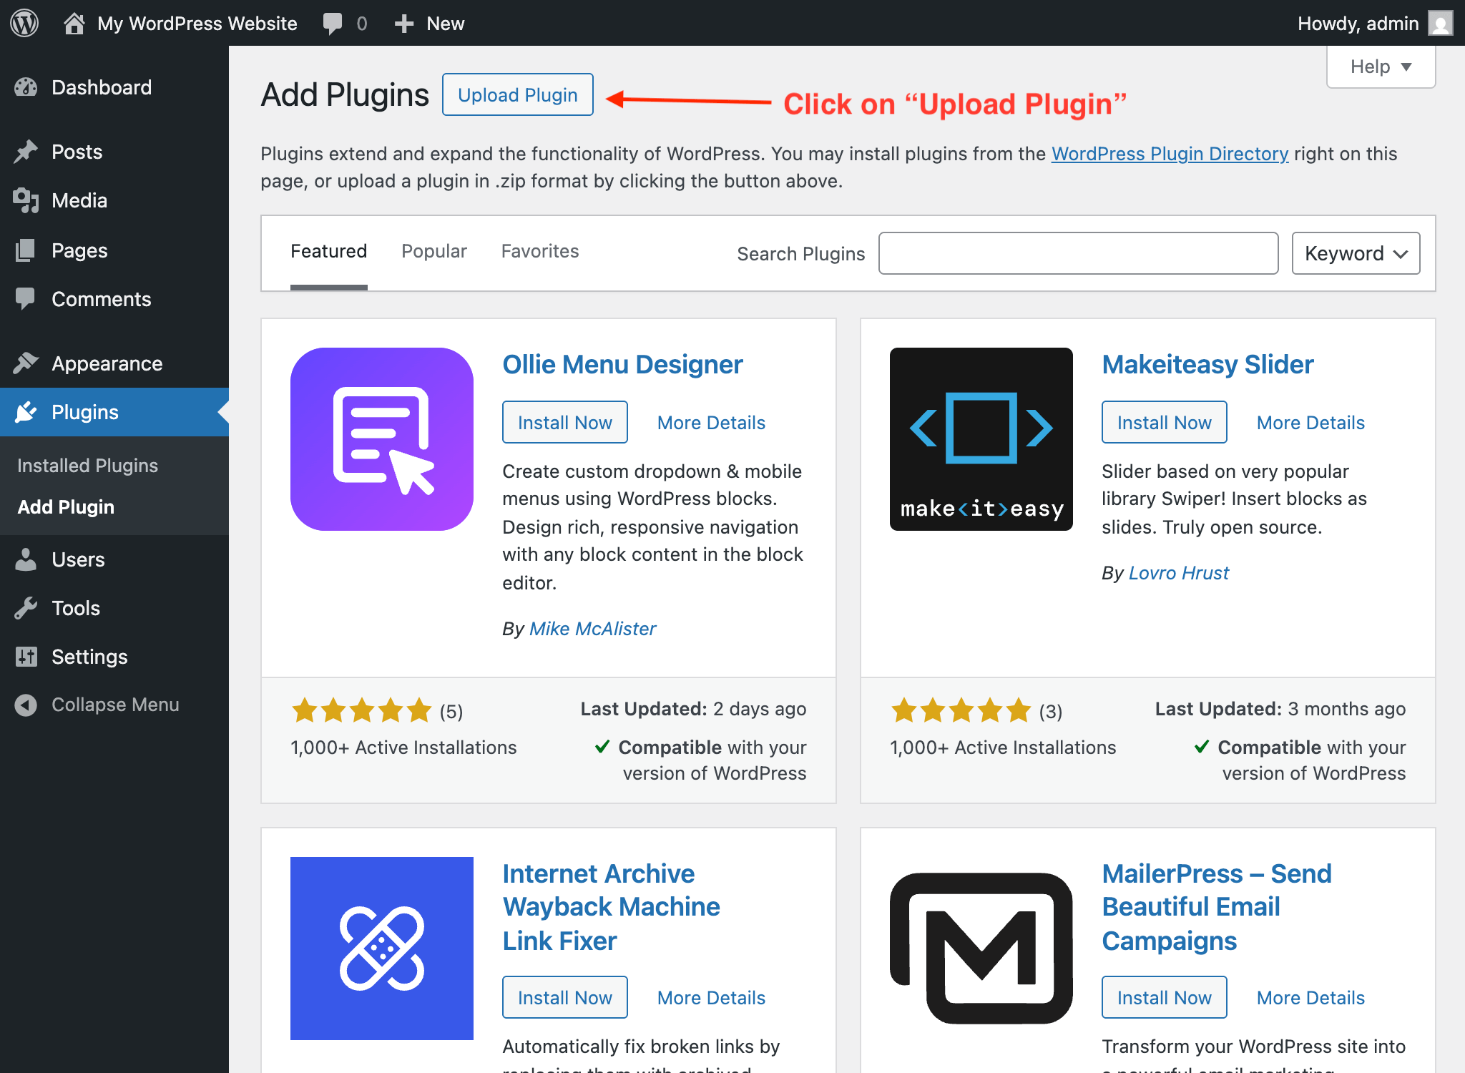Click the Upload Plugin button

click(517, 94)
